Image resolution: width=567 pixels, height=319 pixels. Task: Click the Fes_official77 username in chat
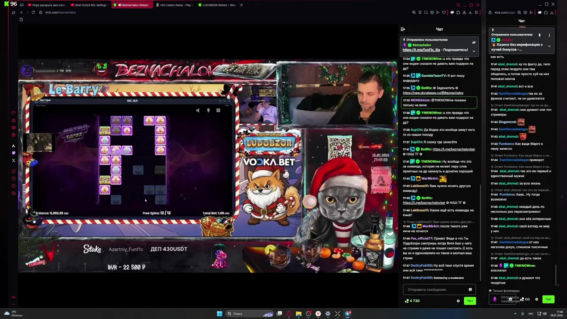click(x=422, y=238)
